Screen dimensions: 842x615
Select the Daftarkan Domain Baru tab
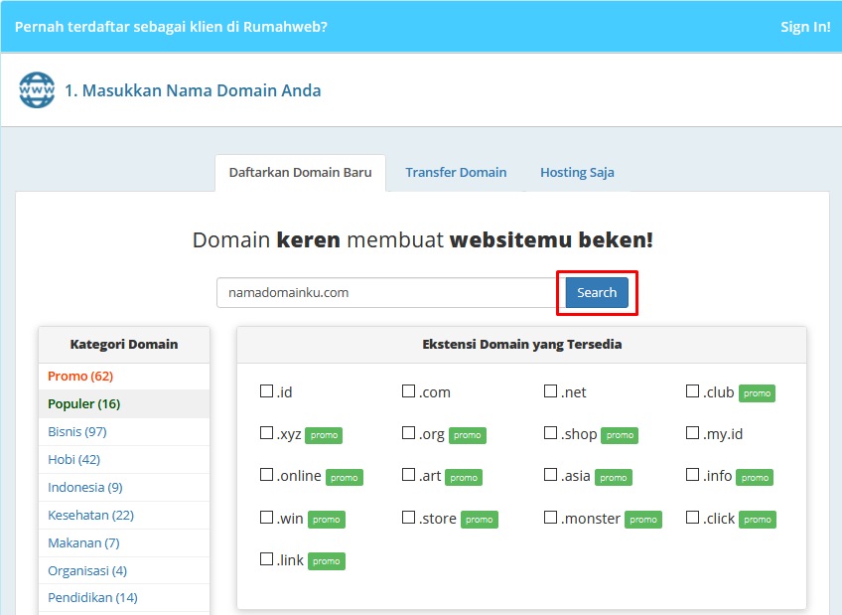tap(300, 172)
